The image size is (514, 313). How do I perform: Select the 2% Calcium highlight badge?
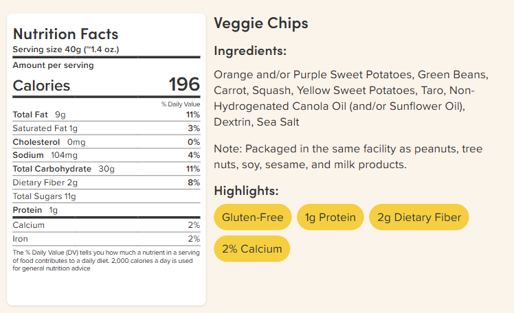252,248
